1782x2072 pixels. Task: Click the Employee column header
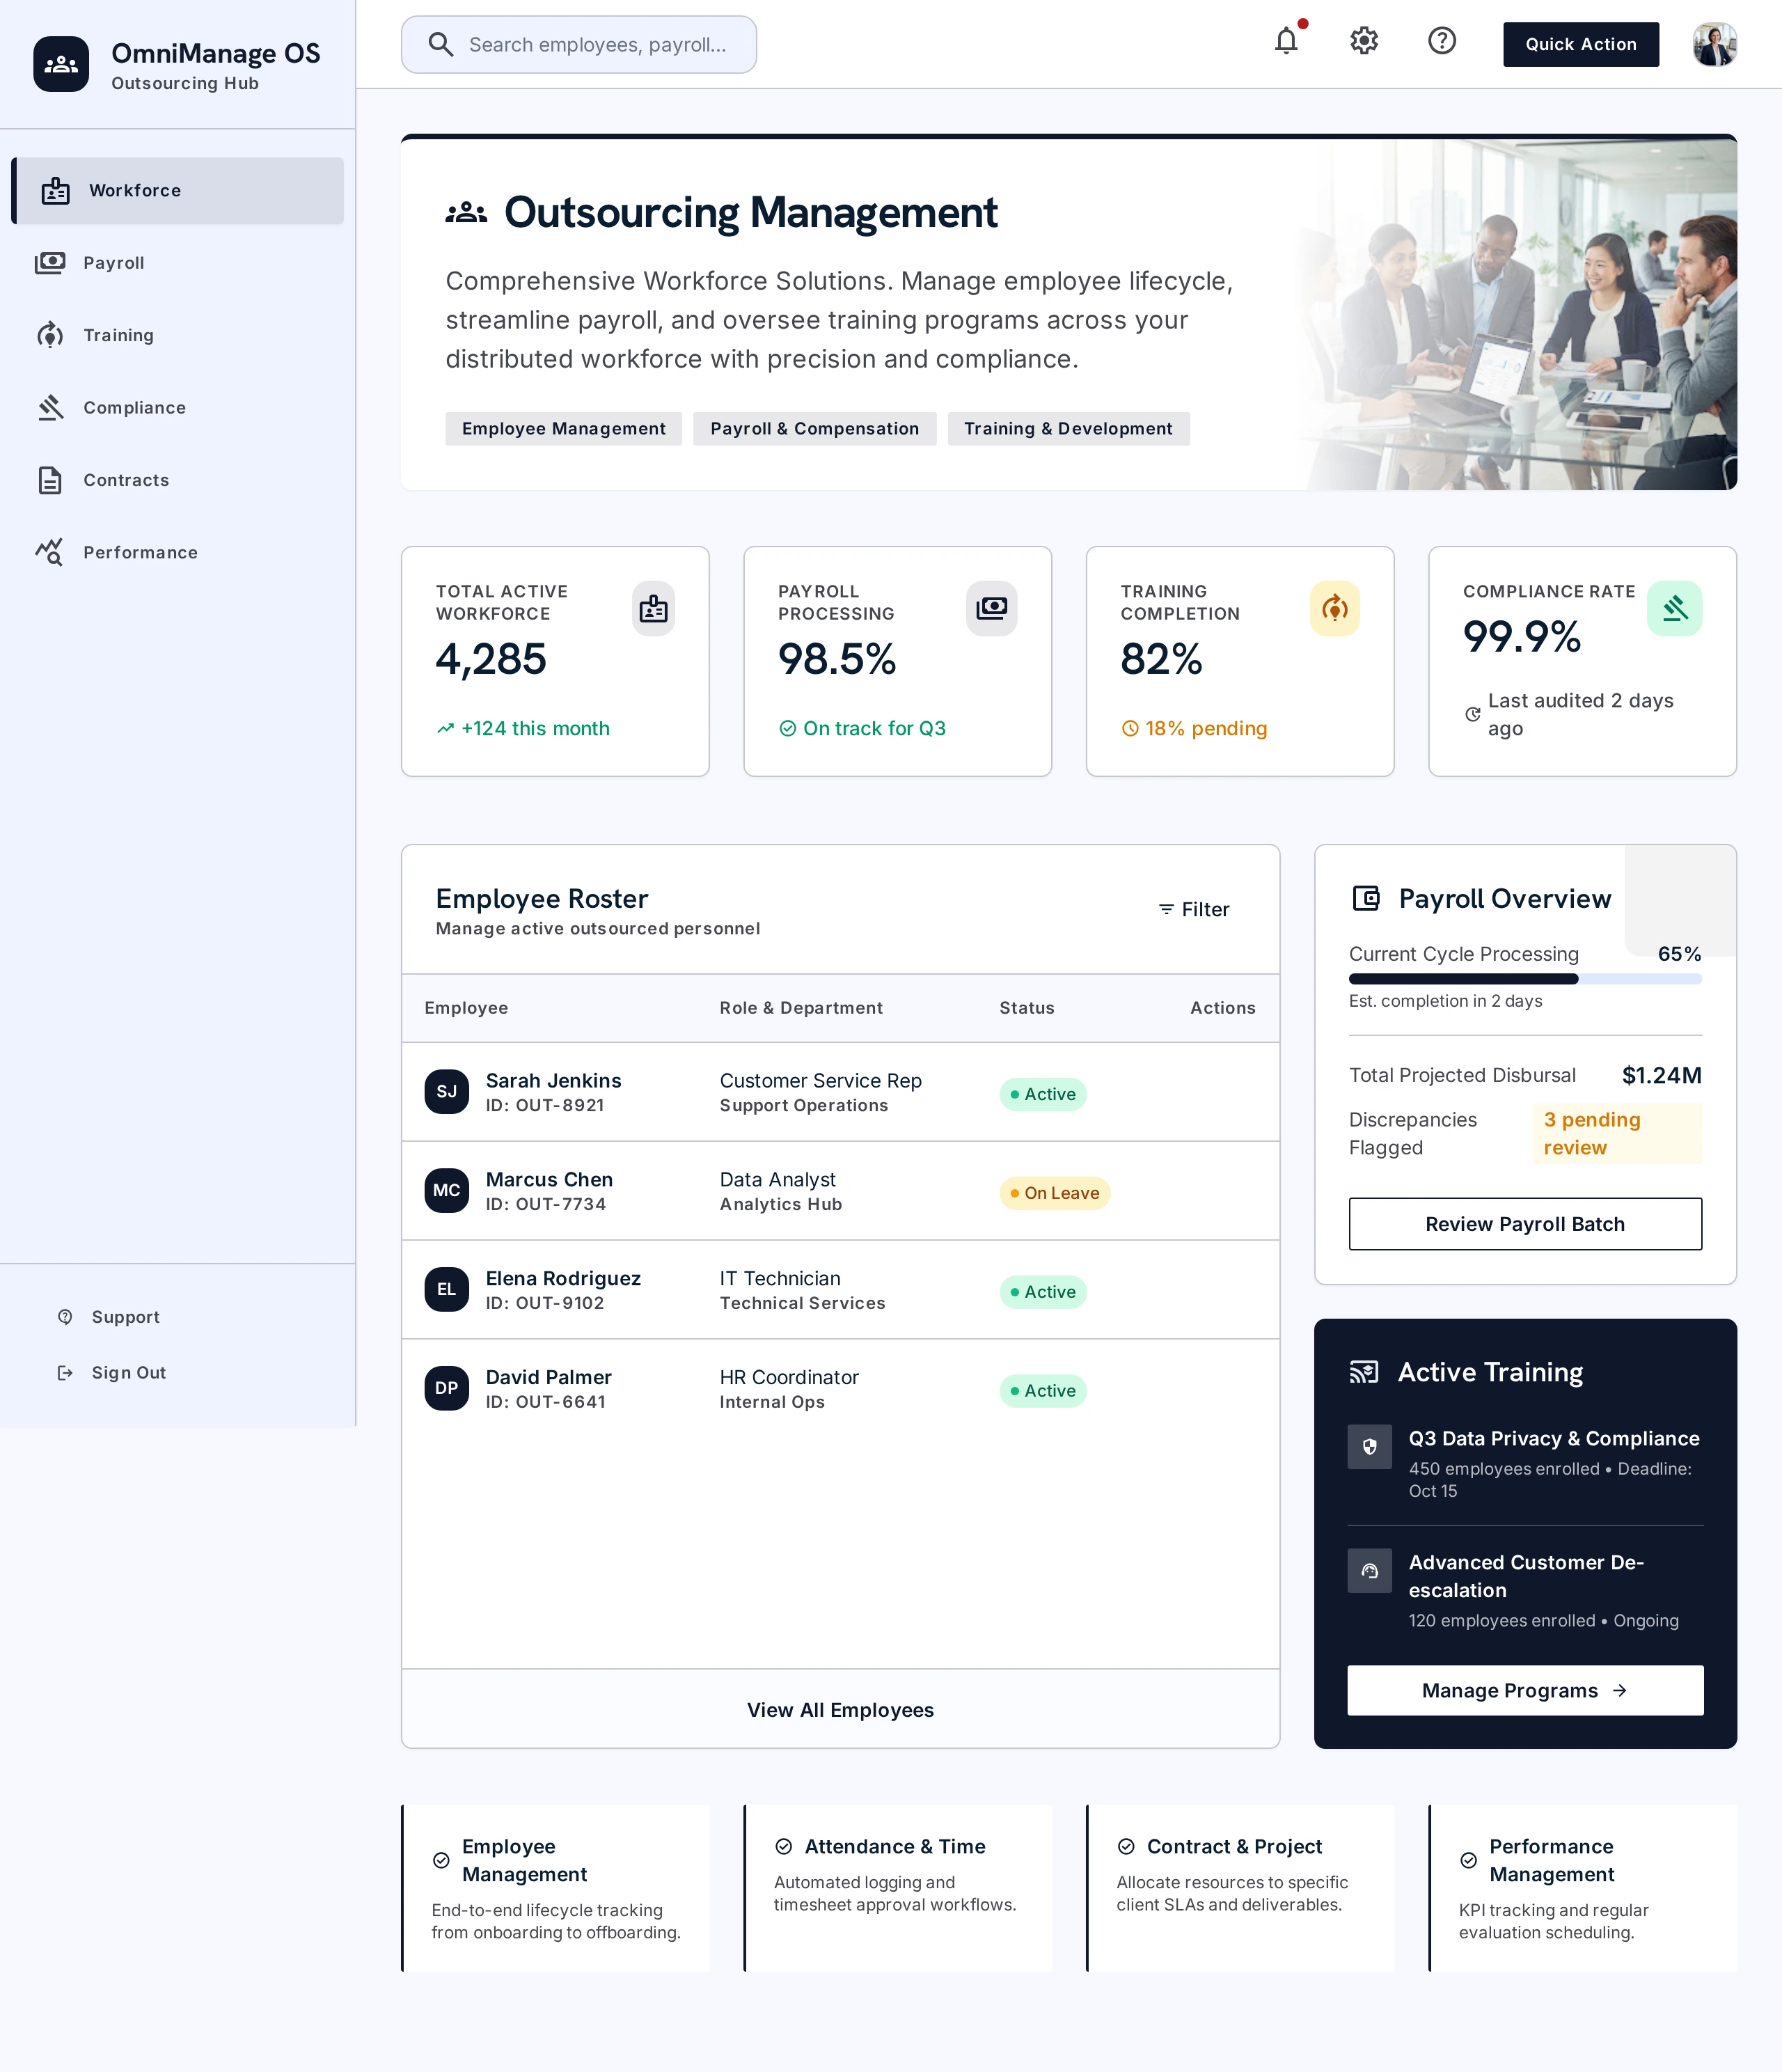pos(466,1008)
